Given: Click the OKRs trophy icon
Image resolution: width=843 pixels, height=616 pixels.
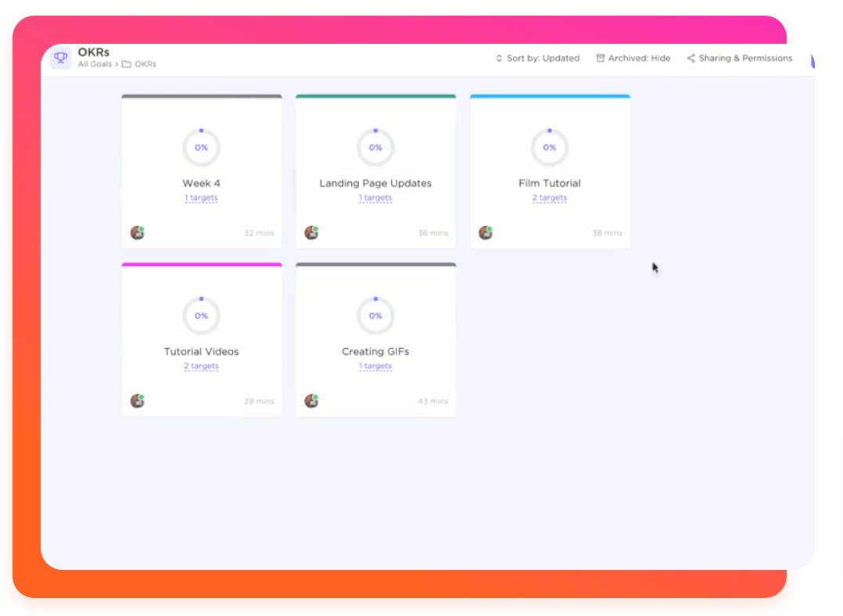Looking at the screenshot, I should [x=61, y=58].
